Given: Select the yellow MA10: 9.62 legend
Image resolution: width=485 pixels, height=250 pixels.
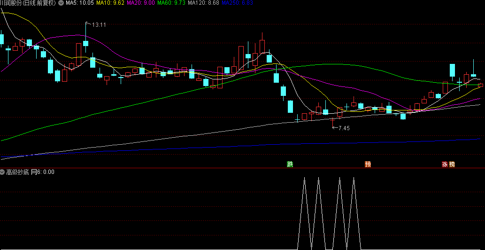Looking at the screenshot, I should 110,3.
